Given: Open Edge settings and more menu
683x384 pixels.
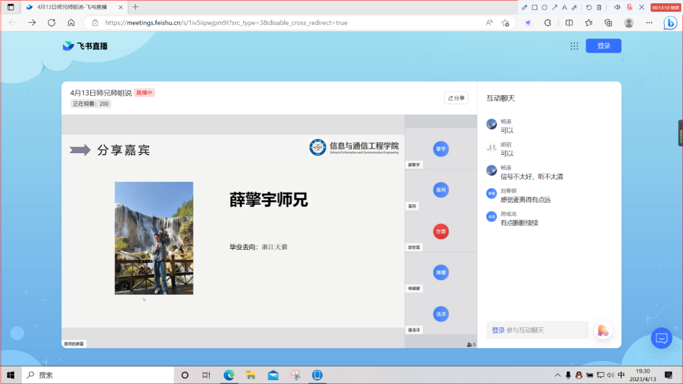Looking at the screenshot, I should (x=649, y=23).
